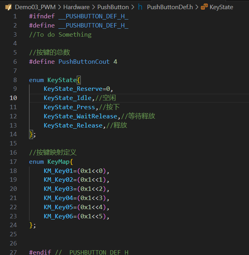Click line number 1 in the gutter

(x=15, y=16)
